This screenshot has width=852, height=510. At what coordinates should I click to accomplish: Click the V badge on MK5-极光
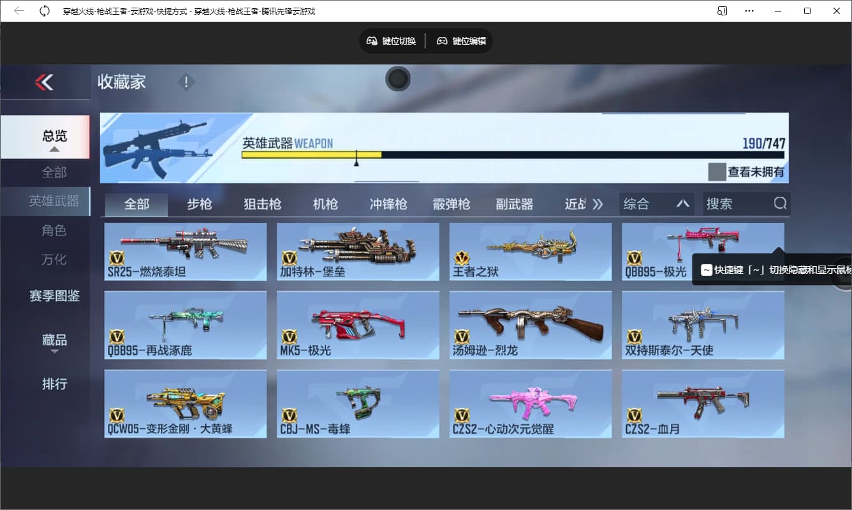[x=290, y=337]
